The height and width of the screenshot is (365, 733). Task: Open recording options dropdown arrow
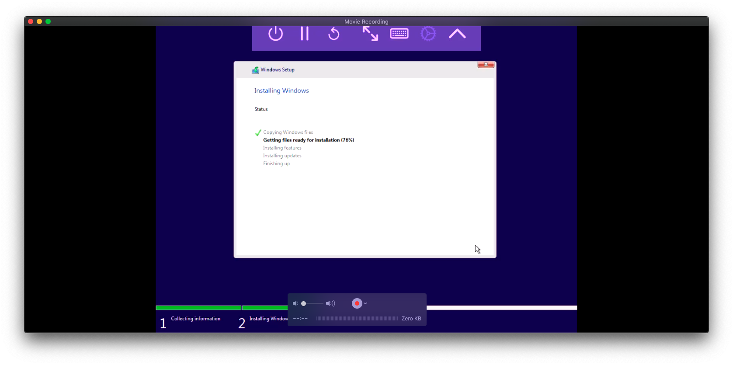365,303
